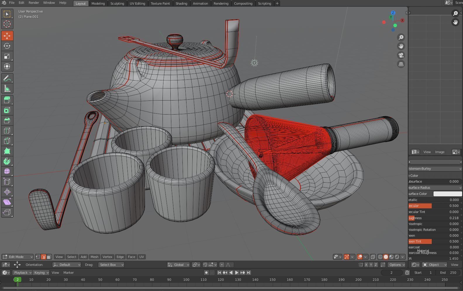Open the Christensen-Burley subsurface method dropdown
This screenshot has height=291, width=463.
tap(435, 169)
